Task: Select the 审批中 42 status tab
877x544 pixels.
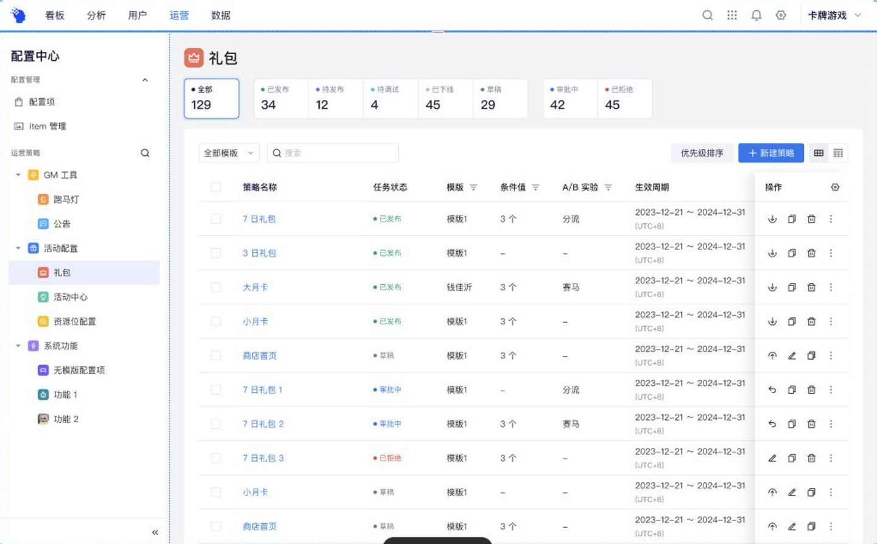Action: pos(570,98)
